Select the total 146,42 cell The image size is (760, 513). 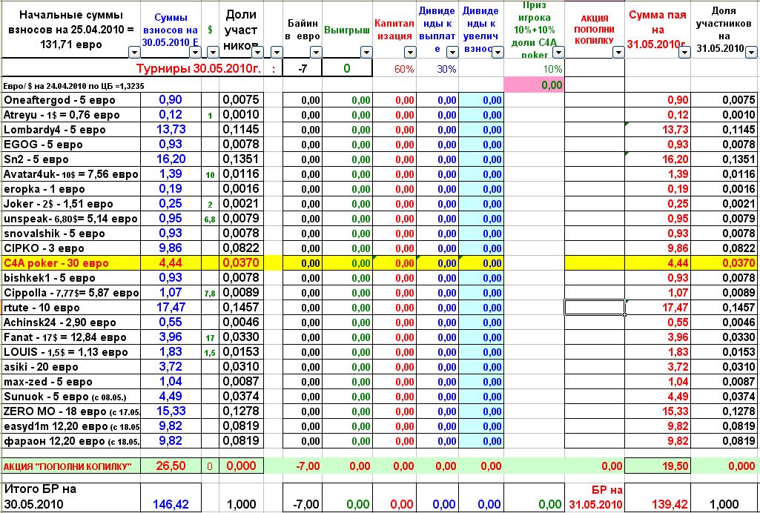[171, 504]
